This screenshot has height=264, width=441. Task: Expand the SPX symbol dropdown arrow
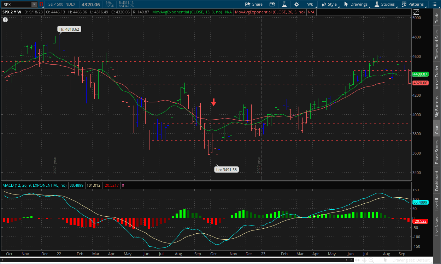(x=34, y=4)
